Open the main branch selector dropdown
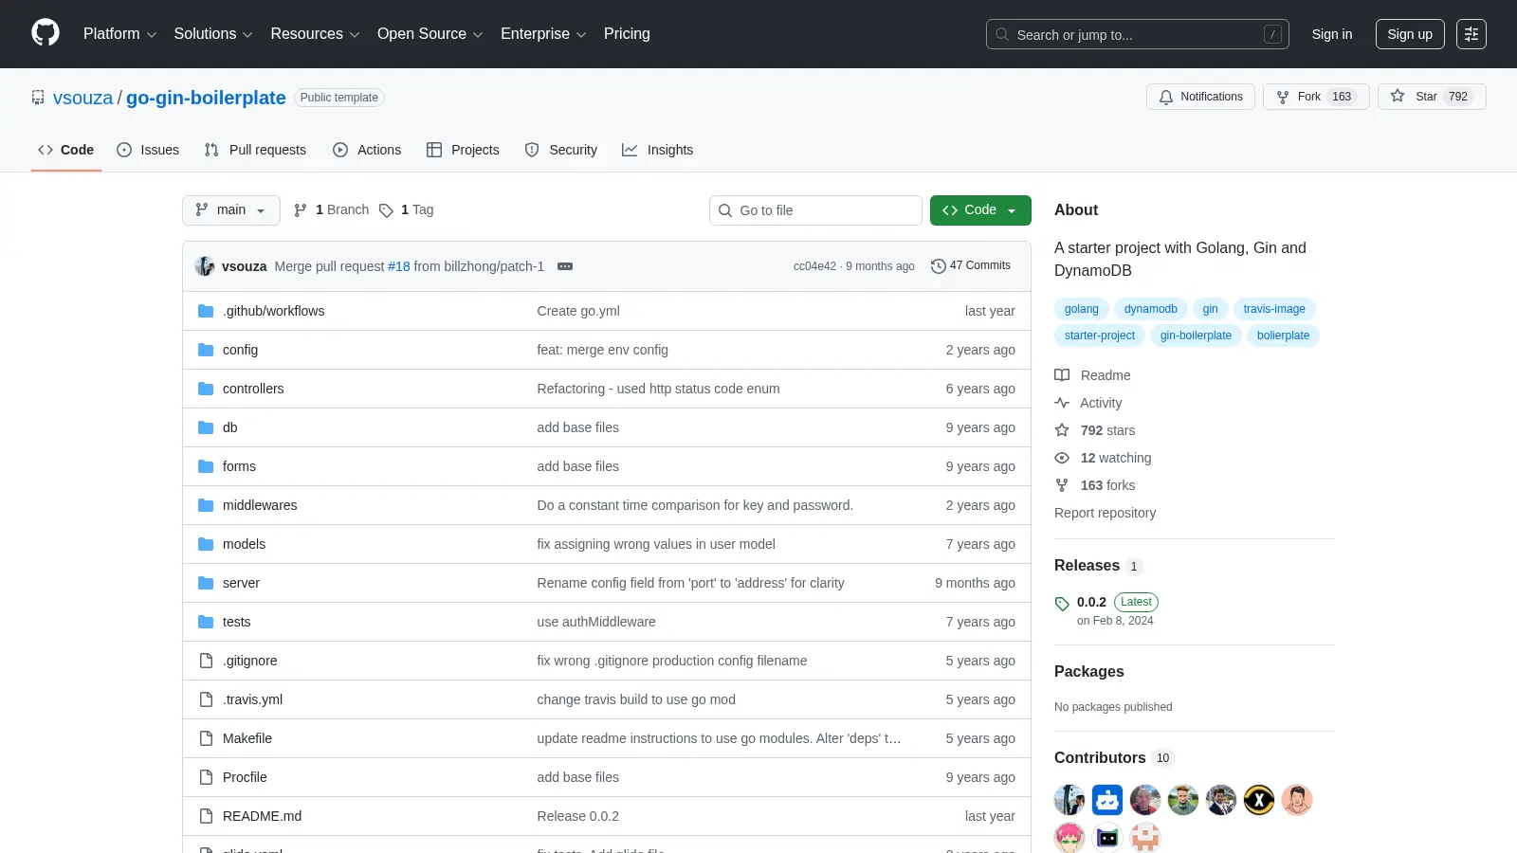1517x853 pixels. click(231, 210)
